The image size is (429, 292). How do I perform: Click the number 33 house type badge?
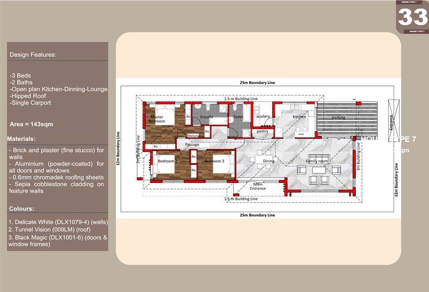click(412, 17)
